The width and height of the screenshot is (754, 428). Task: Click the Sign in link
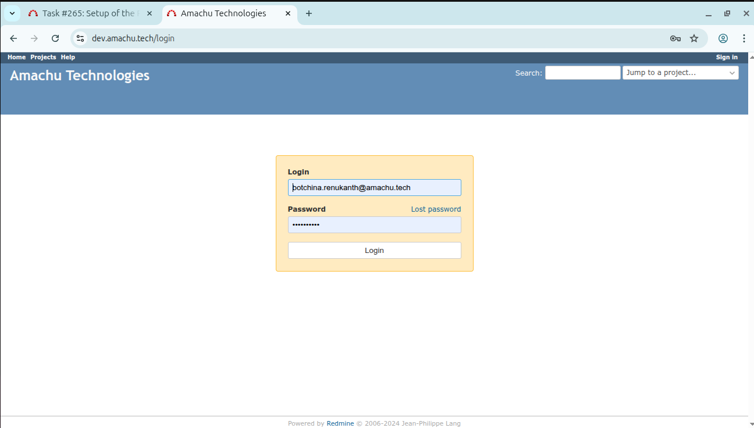click(x=727, y=57)
